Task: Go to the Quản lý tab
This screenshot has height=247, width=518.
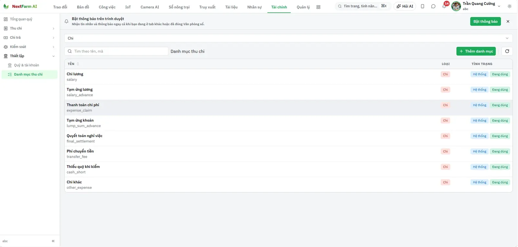Action: click(x=303, y=7)
